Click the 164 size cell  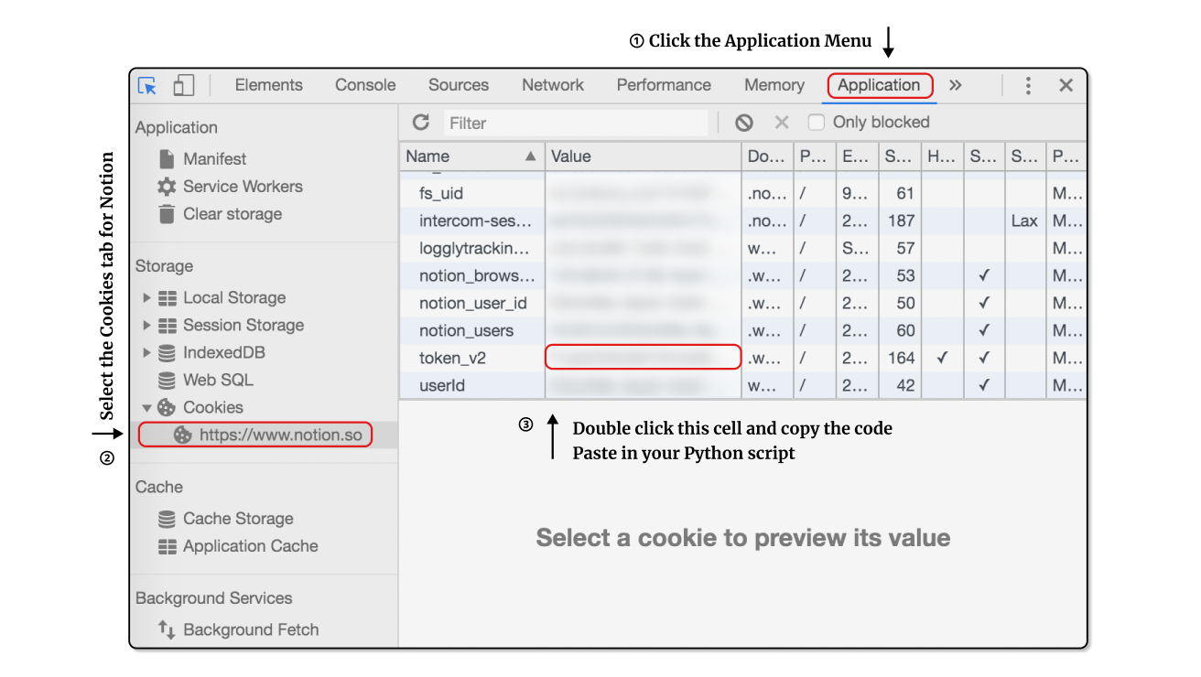[x=901, y=359]
